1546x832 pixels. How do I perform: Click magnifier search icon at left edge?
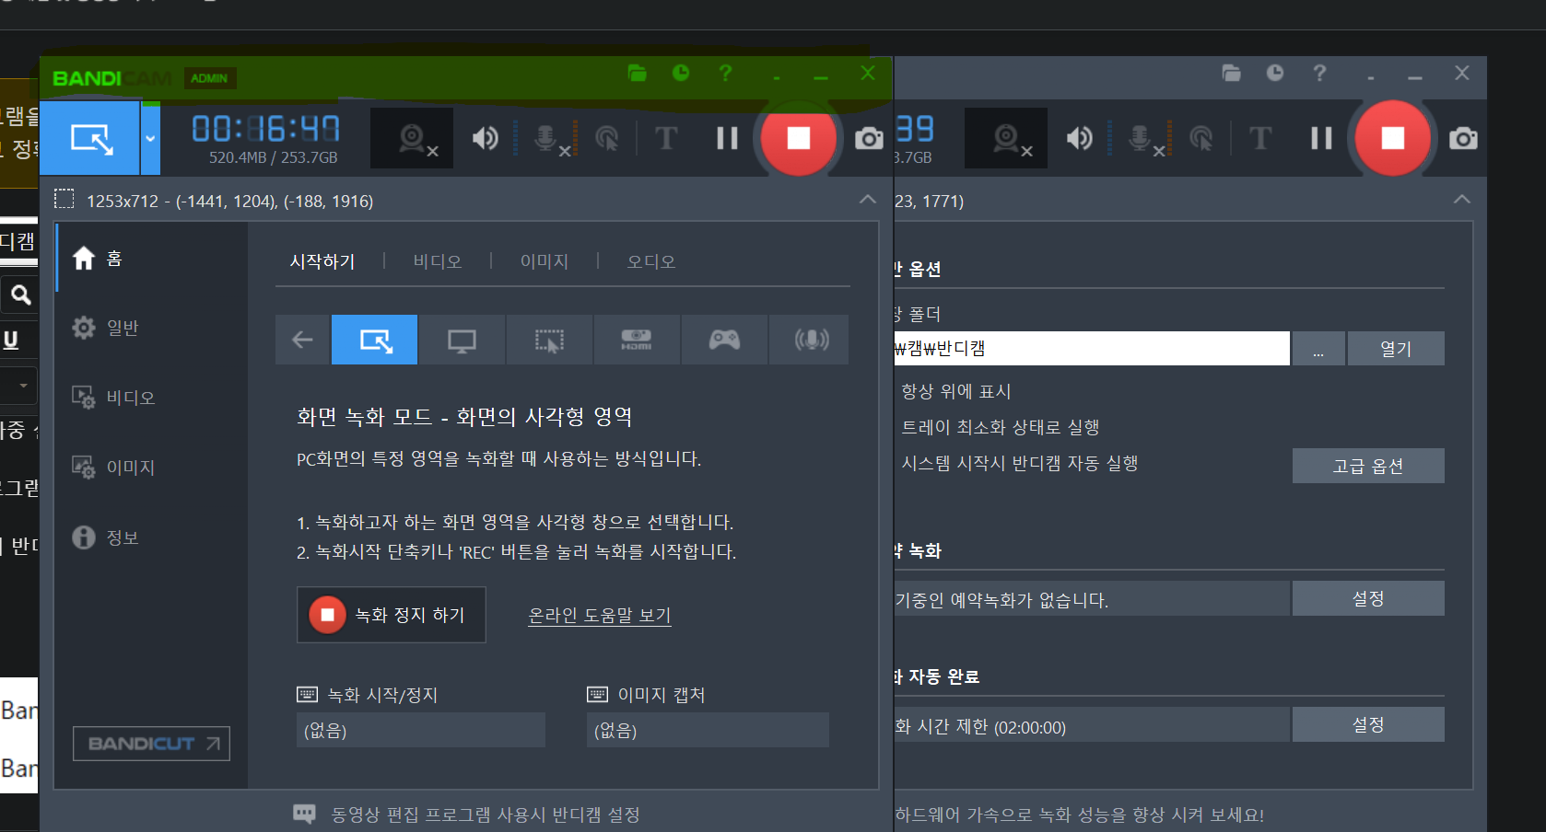click(x=20, y=295)
